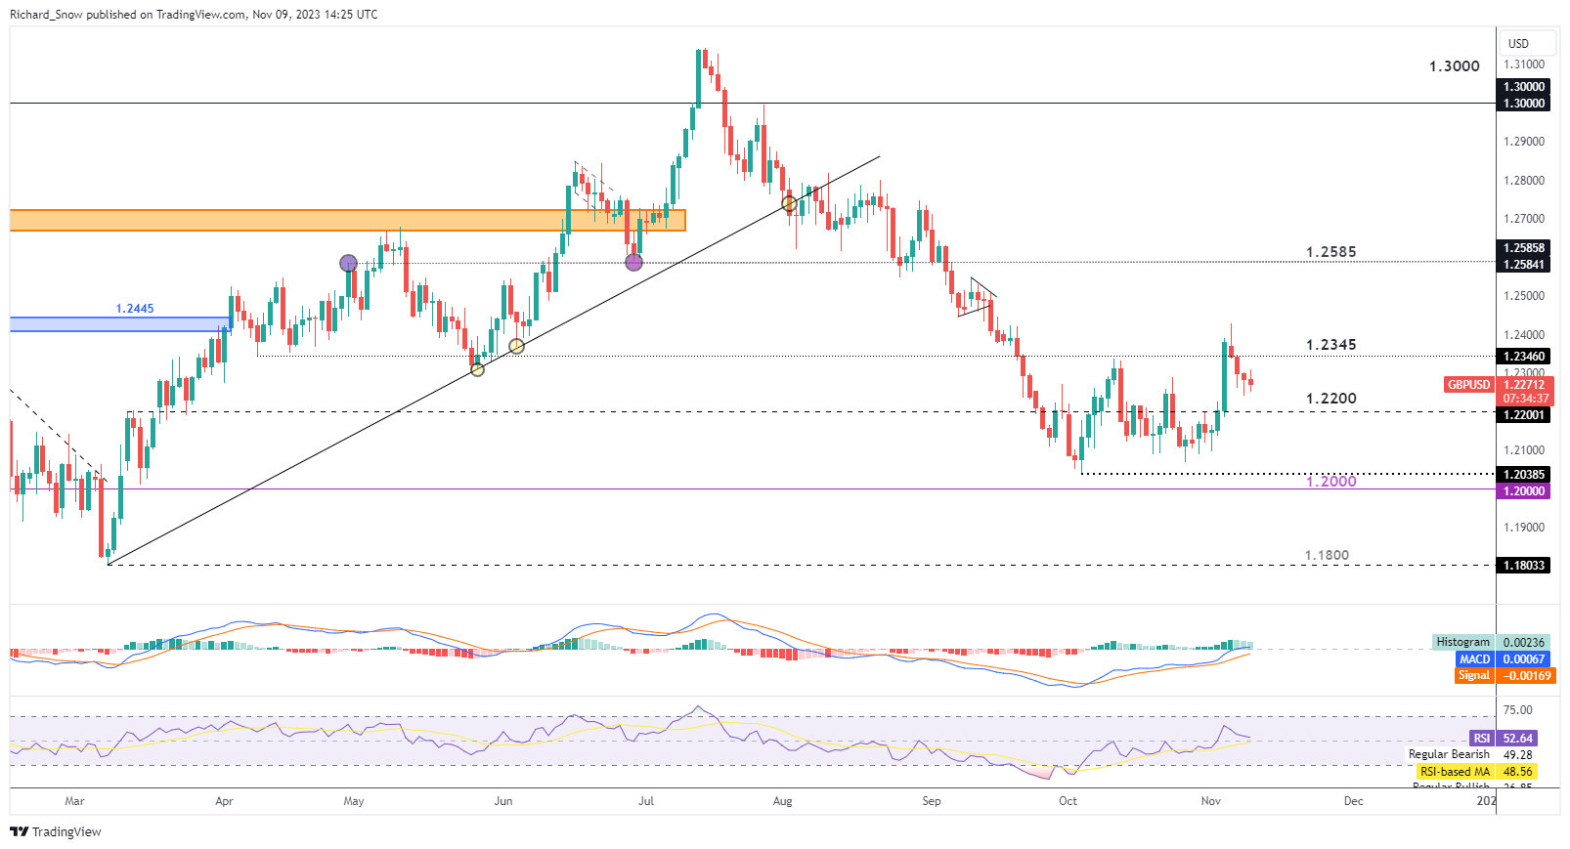Click the Histogram value label
Viewport: 1570px width, 849px height.
point(1462,642)
